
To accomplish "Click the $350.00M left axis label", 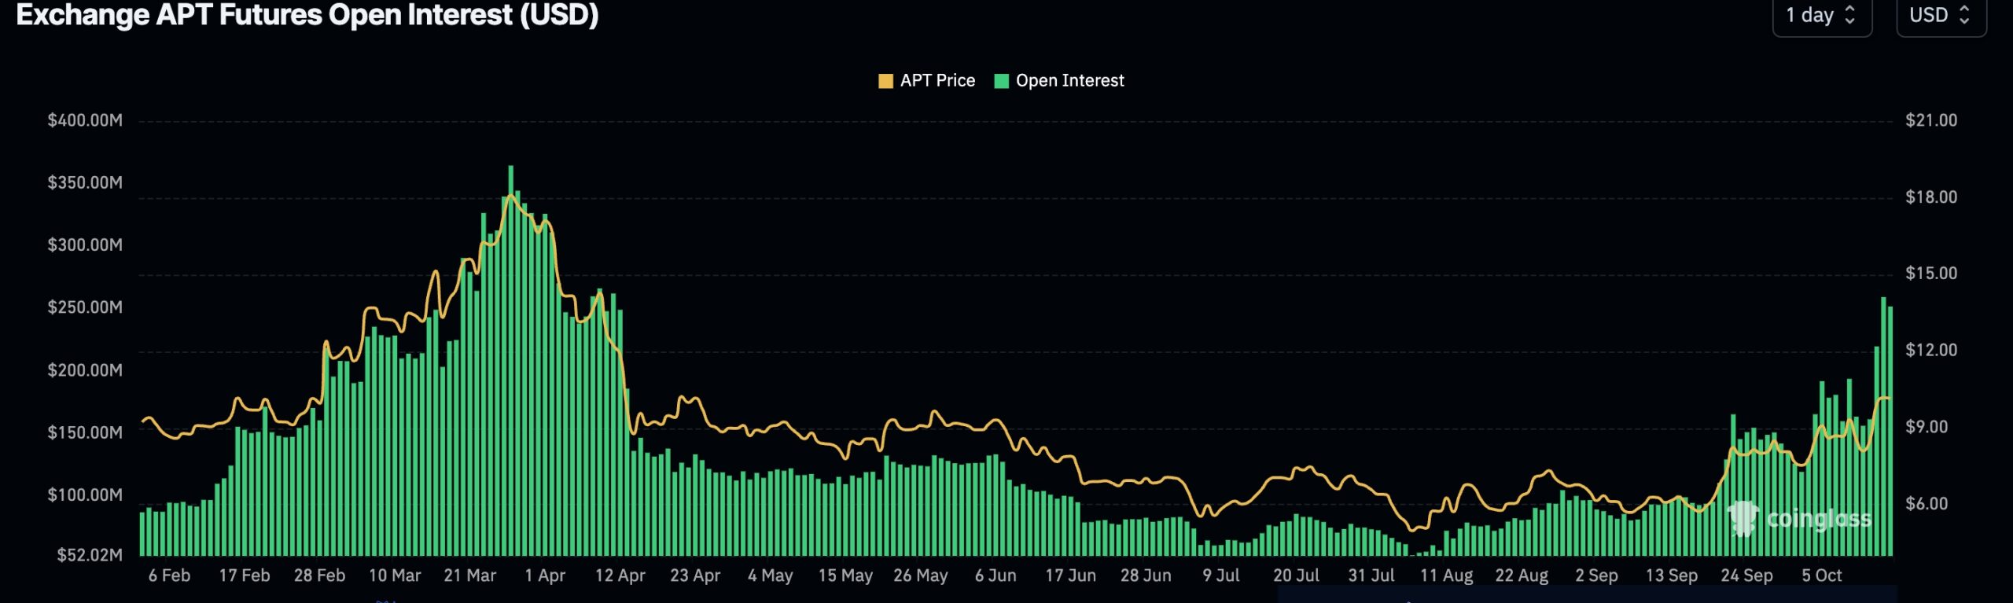I will point(85,182).
